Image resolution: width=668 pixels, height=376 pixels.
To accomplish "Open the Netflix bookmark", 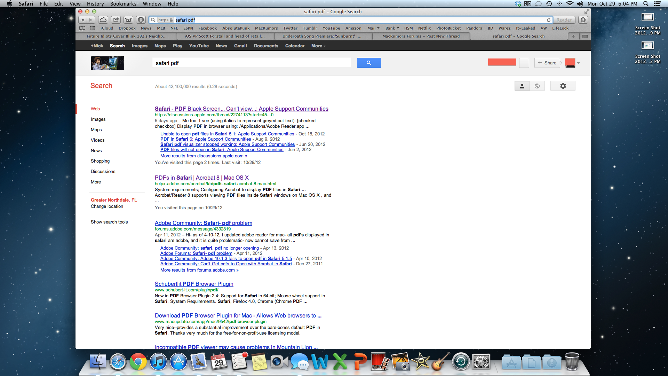I will tap(424, 28).
